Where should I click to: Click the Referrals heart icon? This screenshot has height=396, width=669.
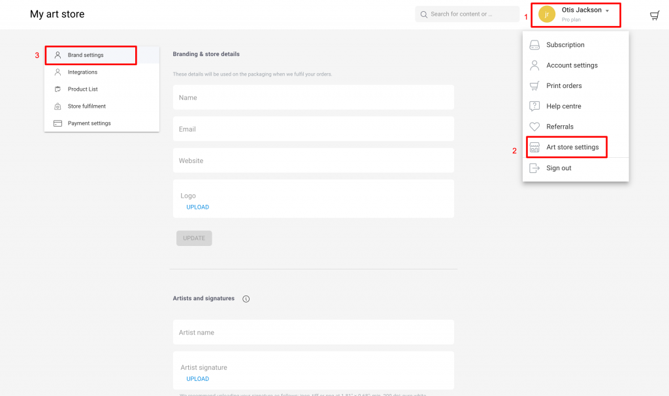[x=534, y=127]
